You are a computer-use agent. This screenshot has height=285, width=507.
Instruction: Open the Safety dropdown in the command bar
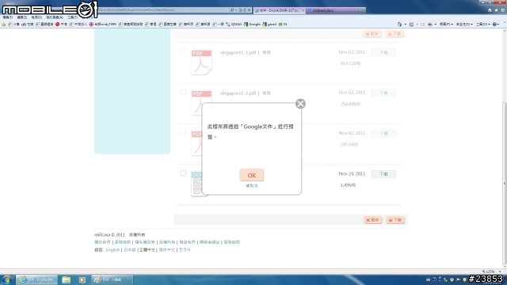click(464, 25)
